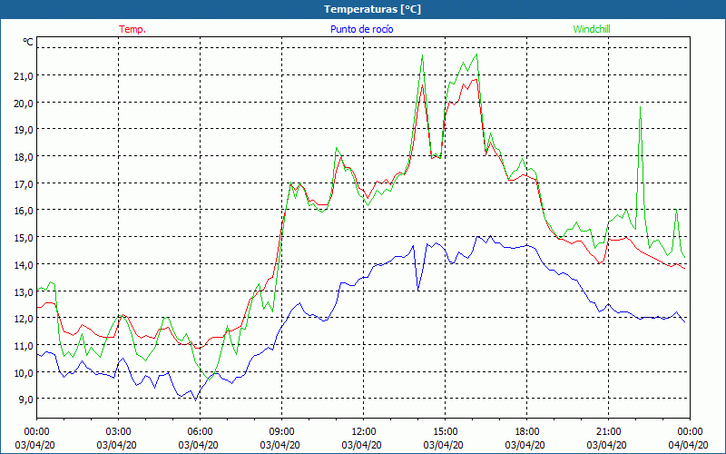Click the °C unit label on y-axis

point(28,42)
